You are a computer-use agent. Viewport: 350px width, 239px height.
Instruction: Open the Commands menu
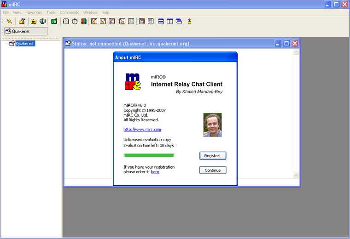[69, 12]
